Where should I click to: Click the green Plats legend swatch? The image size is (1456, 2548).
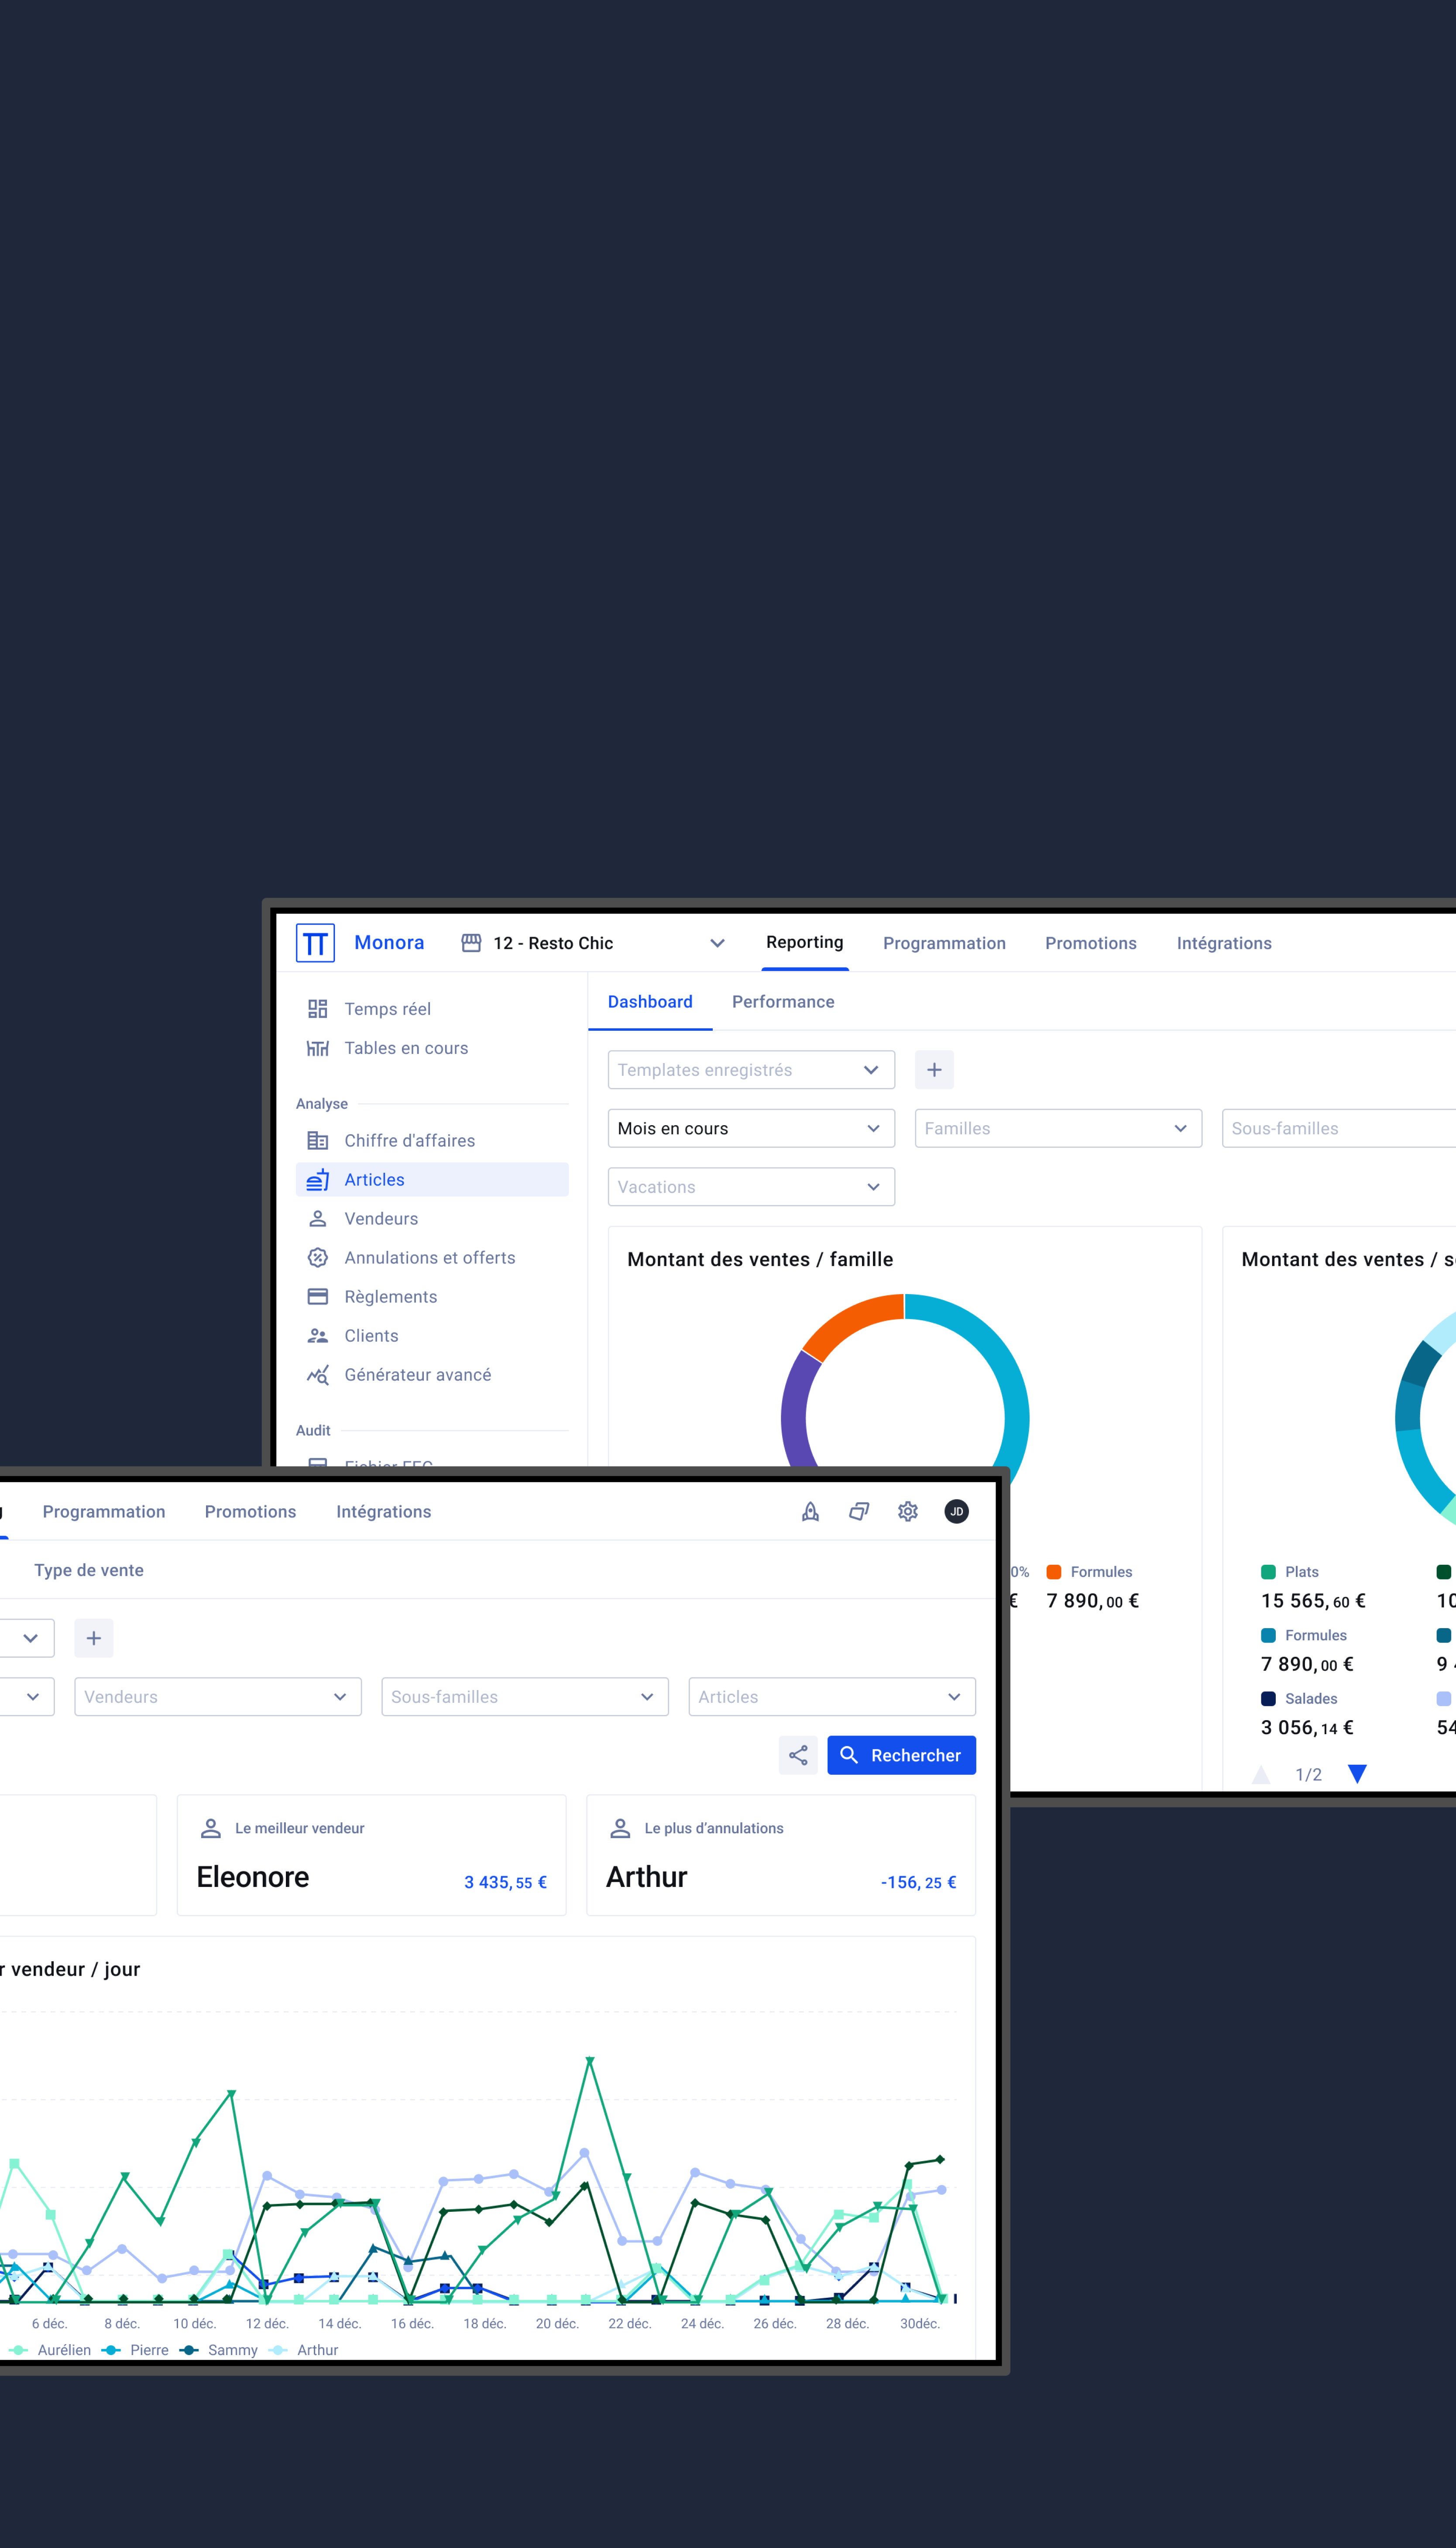[x=1268, y=1572]
